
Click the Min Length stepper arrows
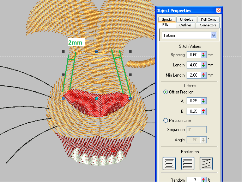click(x=203, y=75)
